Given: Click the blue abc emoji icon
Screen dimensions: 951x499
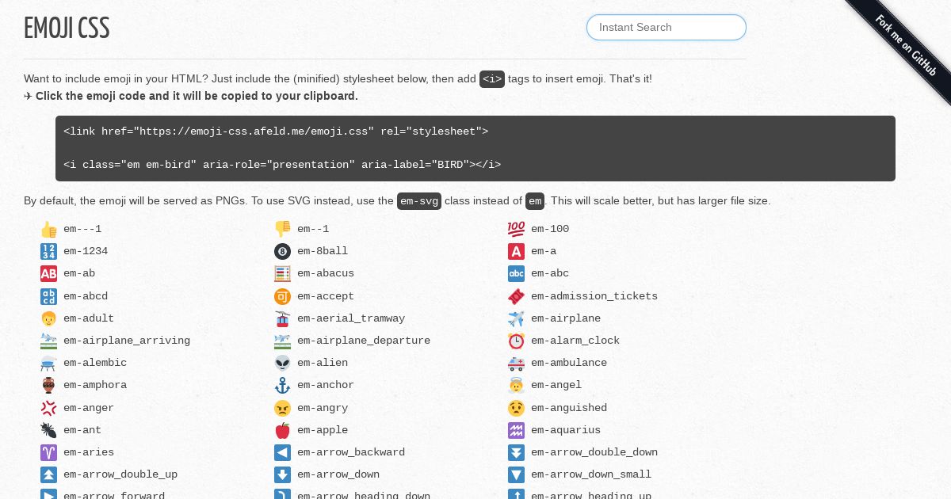Looking at the screenshot, I should (x=516, y=273).
